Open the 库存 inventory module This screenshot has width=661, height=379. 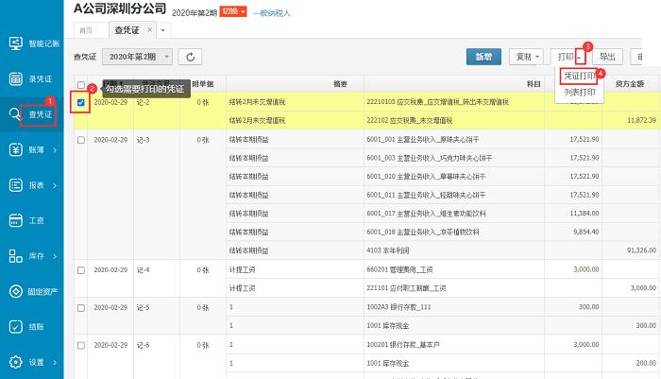[32, 256]
